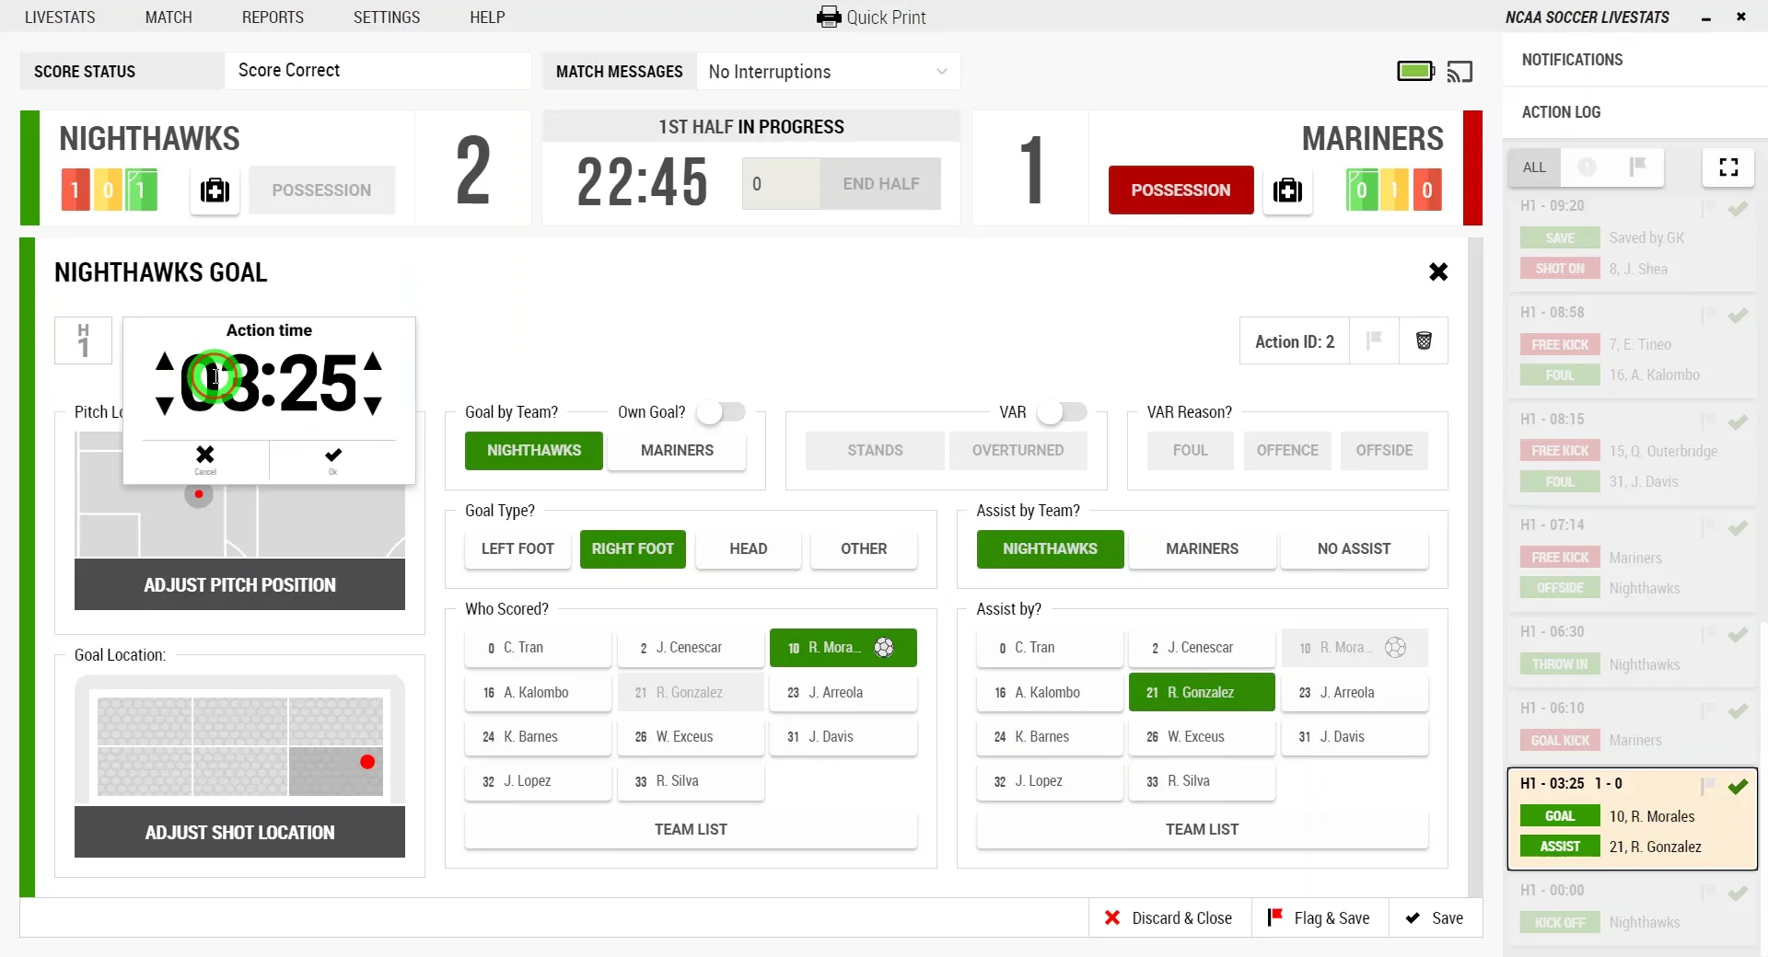Turn on the VAR toggle

click(x=1062, y=412)
